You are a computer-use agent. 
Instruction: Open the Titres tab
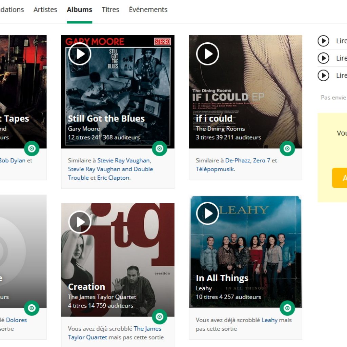pos(110,9)
